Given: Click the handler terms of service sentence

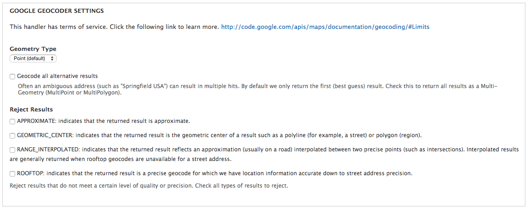Looking at the screenshot, I should point(114,27).
